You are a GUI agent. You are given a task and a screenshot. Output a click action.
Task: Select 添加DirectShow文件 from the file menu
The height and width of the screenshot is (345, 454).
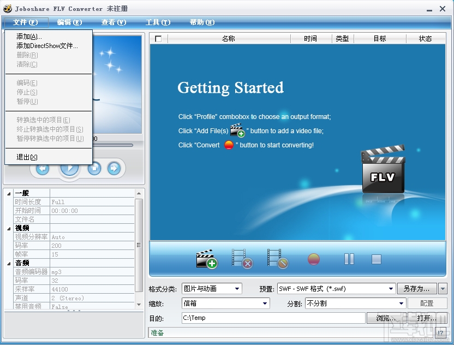coord(48,45)
